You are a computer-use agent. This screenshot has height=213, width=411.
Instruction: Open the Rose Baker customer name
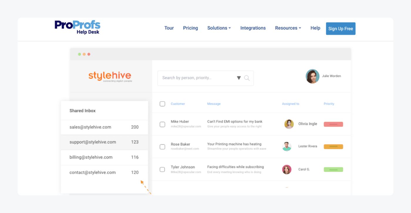(181, 144)
